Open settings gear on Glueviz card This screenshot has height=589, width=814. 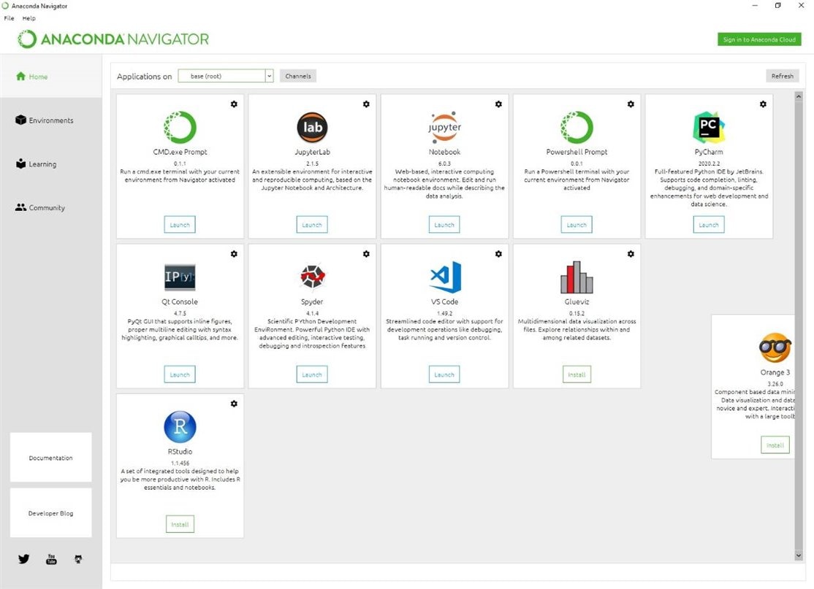[631, 254]
